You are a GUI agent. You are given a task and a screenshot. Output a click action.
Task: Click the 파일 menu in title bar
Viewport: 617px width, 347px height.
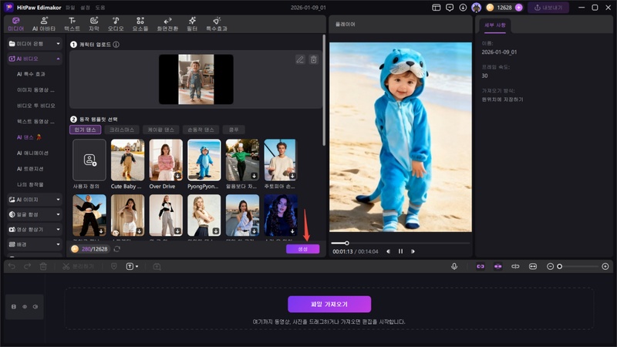coord(70,8)
